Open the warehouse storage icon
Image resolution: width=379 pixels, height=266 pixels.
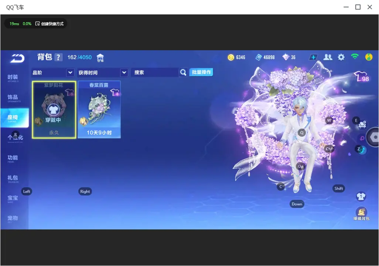(x=100, y=58)
